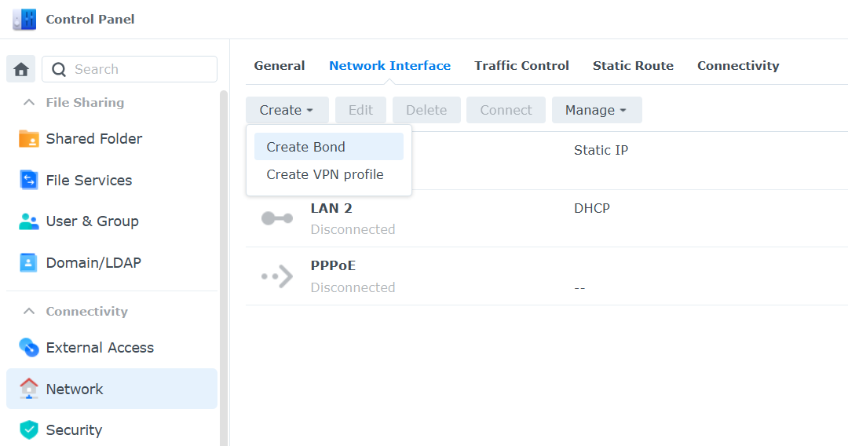Close the Create dropdown menu button
This screenshot has width=848, height=446.
[x=287, y=110]
